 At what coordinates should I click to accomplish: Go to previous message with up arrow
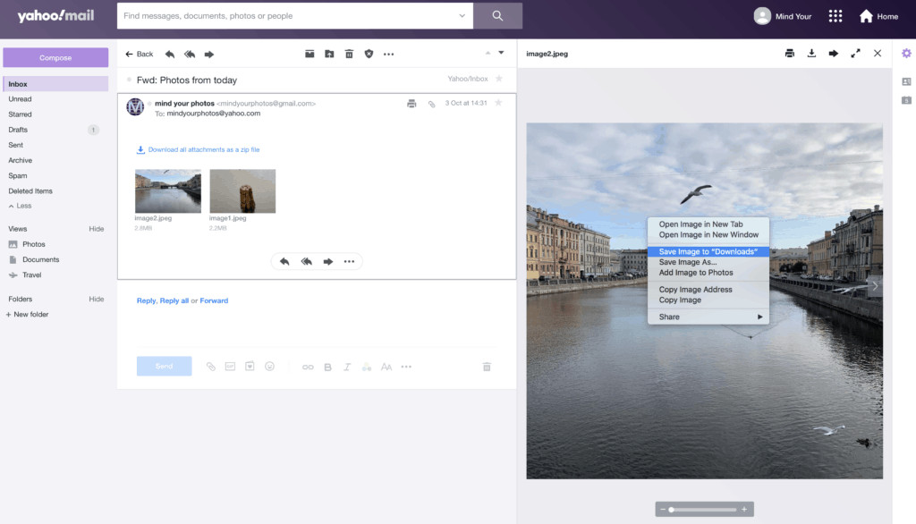[488, 53]
